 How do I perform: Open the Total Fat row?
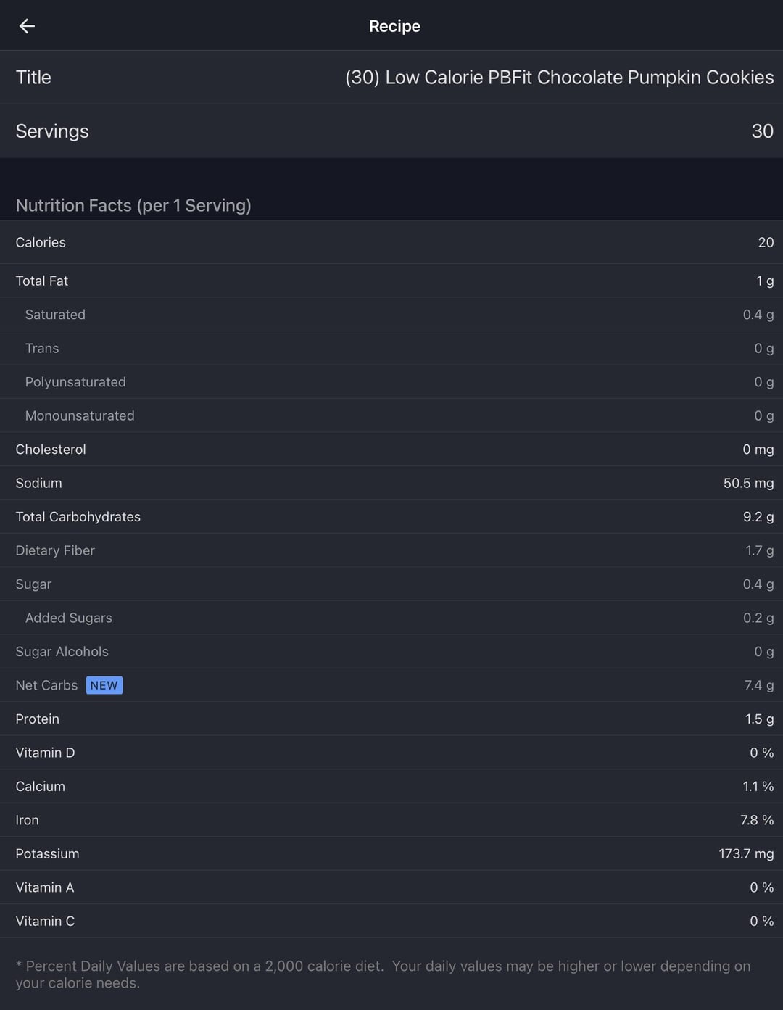(391, 281)
